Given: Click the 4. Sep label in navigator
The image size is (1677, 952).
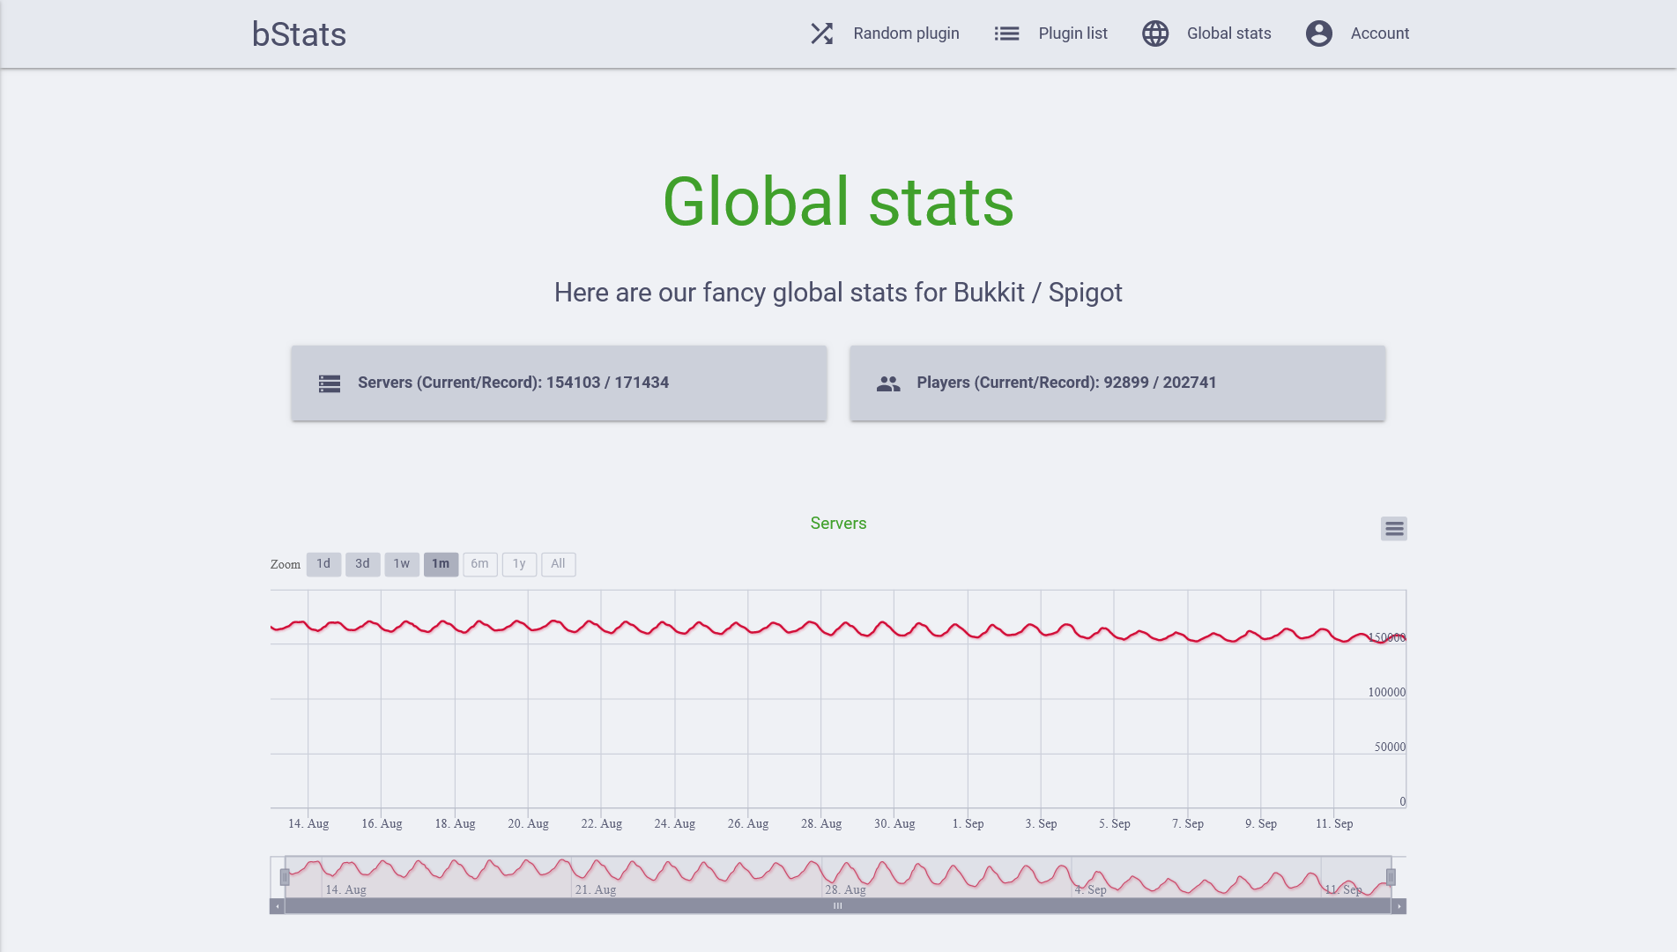Looking at the screenshot, I should 1090,889.
